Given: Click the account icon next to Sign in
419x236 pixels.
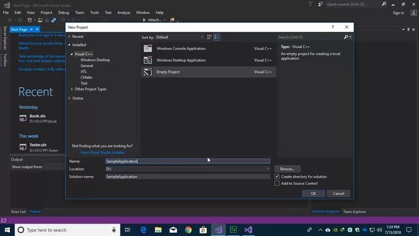Looking at the screenshot, I should click(x=413, y=13).
